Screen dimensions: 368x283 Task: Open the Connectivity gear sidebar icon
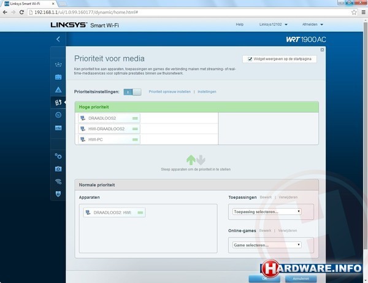click(58, 156)
